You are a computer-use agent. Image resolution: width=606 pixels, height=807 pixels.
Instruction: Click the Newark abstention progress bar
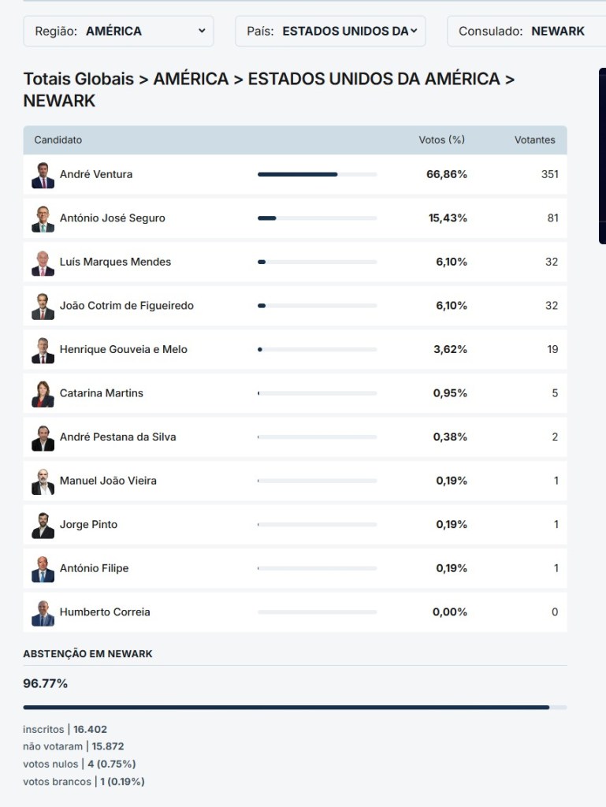295,708
